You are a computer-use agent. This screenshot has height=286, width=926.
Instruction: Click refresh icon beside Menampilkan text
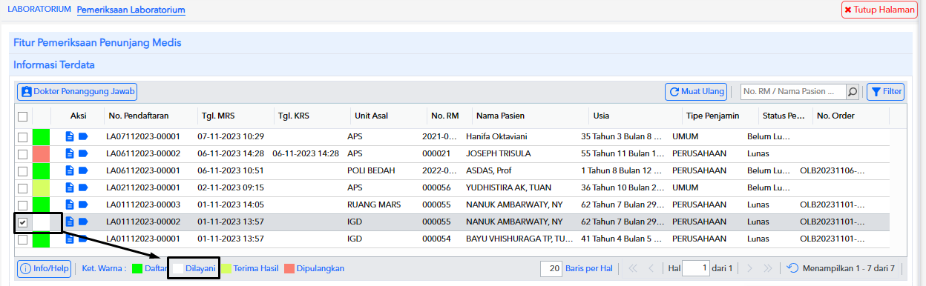click(792, 268)
